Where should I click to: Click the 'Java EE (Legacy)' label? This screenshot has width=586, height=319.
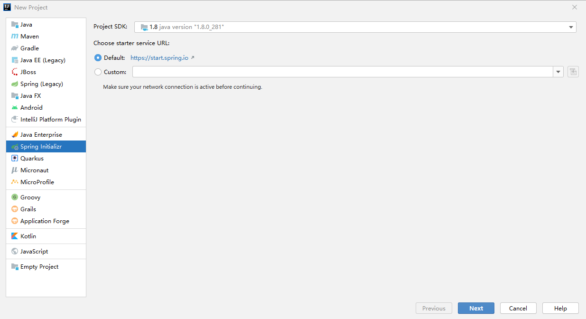[43, 60]
